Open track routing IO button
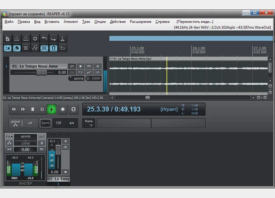 tap(97, 72)
